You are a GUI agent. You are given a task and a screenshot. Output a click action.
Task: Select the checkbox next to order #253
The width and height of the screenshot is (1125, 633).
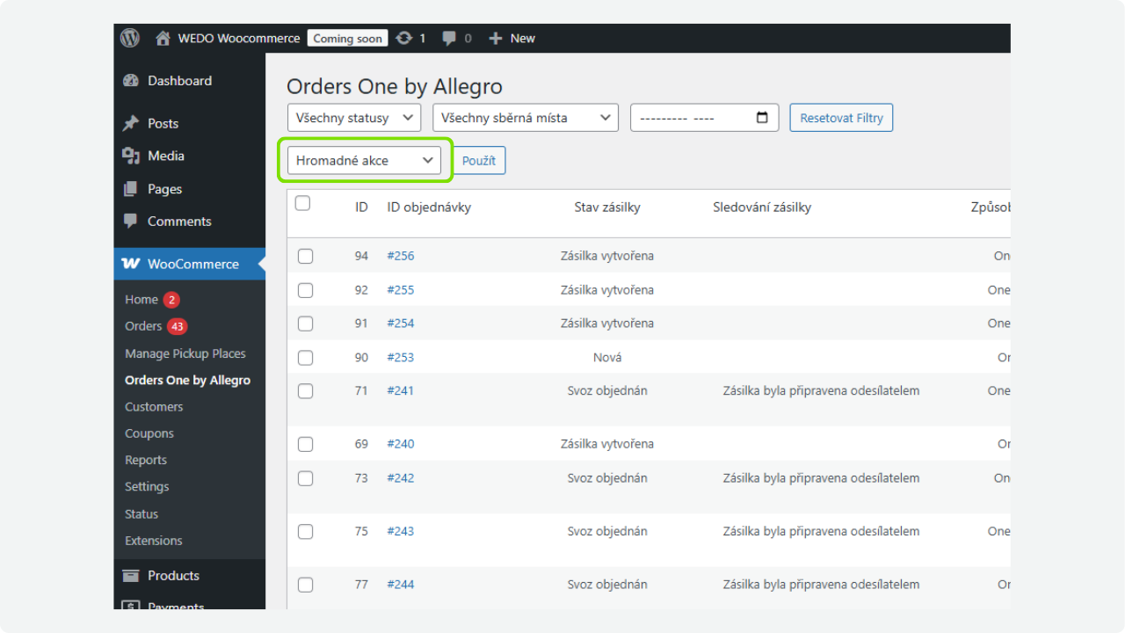(305, 357)
